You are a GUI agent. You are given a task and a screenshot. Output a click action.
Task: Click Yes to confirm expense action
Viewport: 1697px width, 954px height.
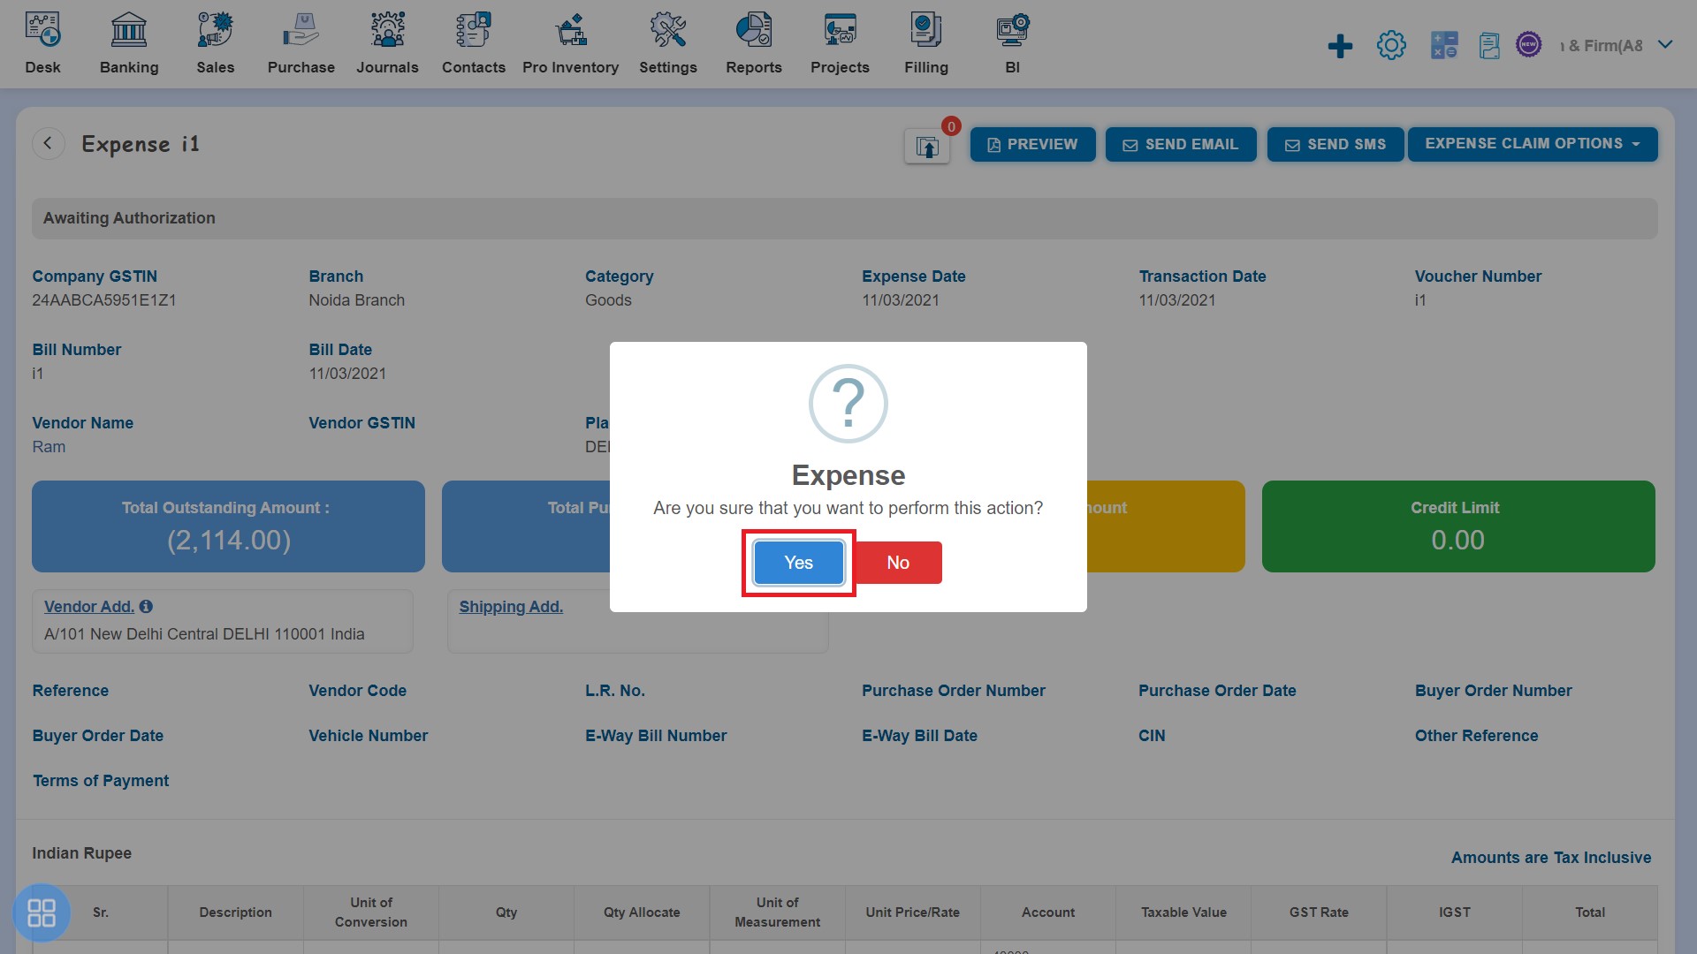[x=798, y=563]
